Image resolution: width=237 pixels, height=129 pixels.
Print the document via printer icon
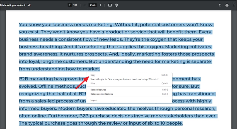pos(227,5)
